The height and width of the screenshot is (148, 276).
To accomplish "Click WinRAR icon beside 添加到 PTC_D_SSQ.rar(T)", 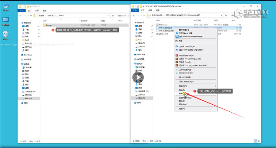I will point(177,59).
